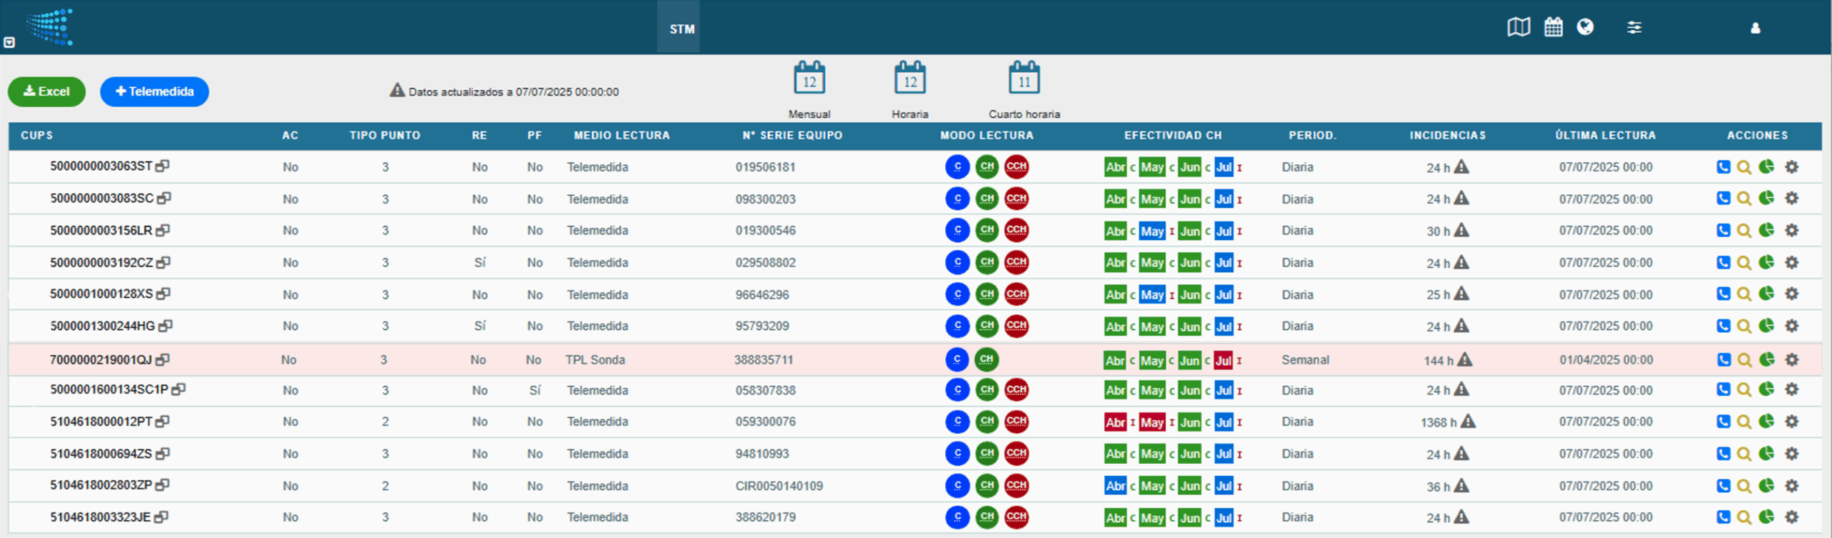1832x538 pixels.
Task: Click magnifier icon for row 5000000003156LR
Action: [x=1744, y=231]
